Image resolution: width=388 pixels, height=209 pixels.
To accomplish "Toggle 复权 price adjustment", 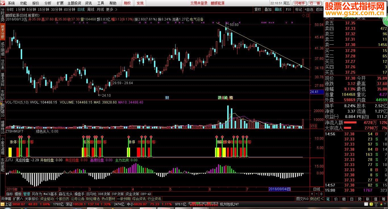I will [258, 9].
